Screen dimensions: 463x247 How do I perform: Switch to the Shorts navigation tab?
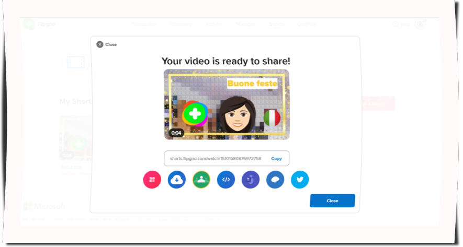click(276, 24)
